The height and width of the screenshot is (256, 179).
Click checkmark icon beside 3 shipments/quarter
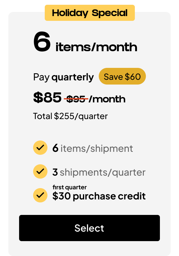tap(40, 171)
